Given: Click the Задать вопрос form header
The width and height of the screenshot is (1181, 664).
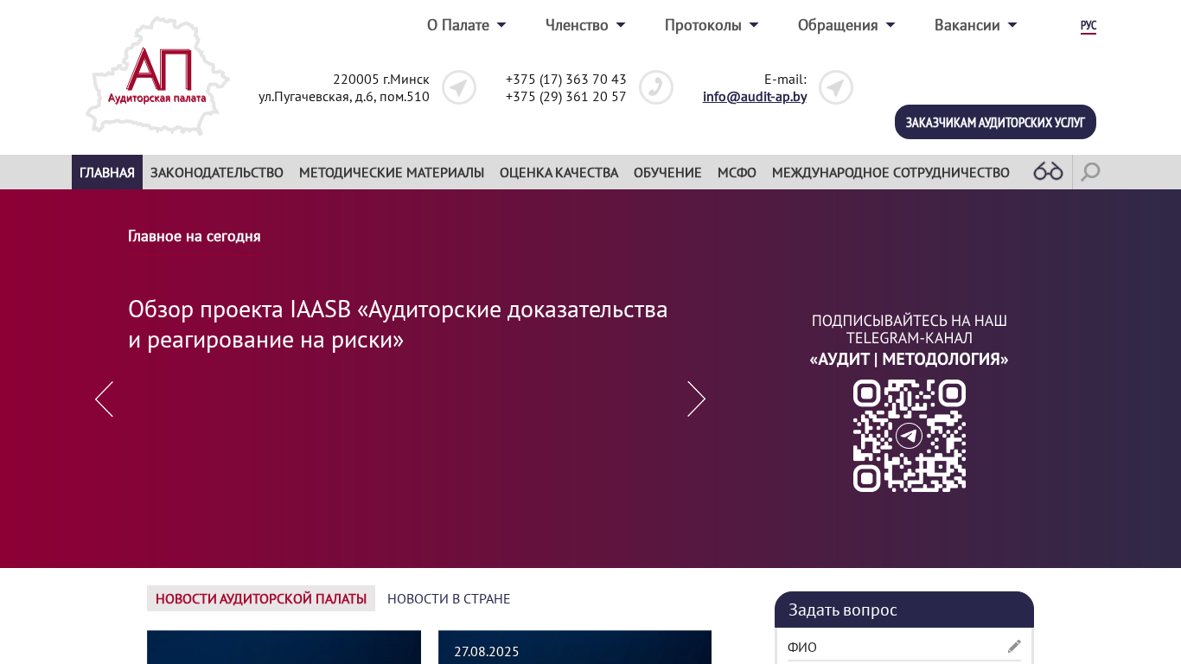Looking at the screenshot, I should (x=904, y=610).
